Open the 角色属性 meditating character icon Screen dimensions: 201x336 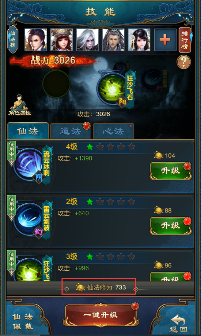(x=20, y=105)
